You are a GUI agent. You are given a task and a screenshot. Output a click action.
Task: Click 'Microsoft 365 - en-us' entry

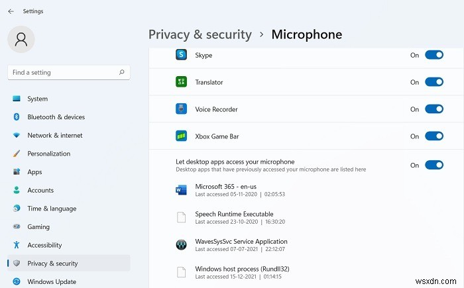point(226,187)
